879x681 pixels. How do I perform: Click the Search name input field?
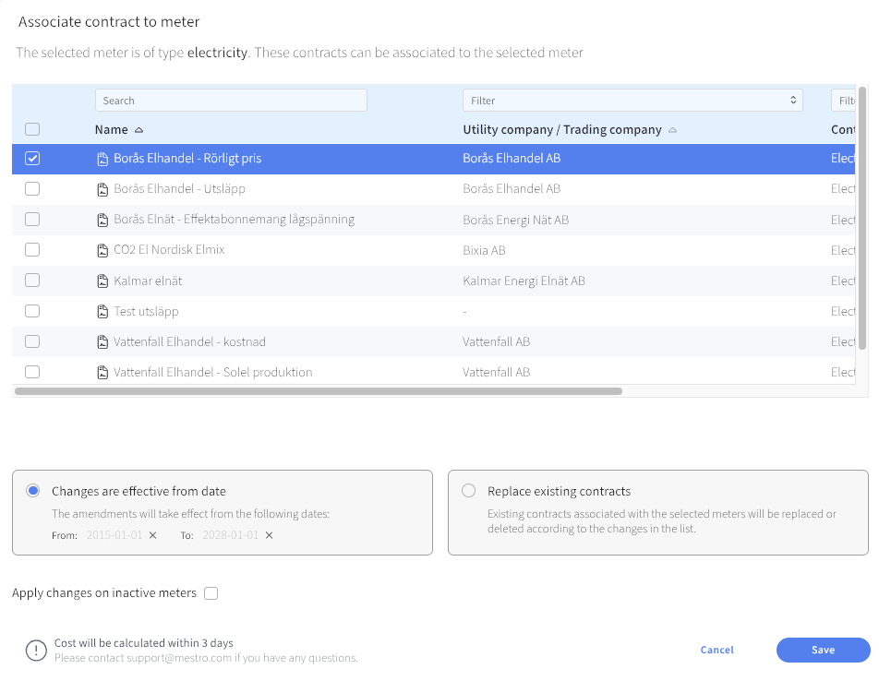(x=231, y=101)
